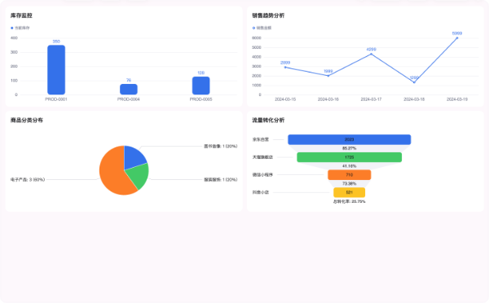Image resolution: width=489 pixels, height=303 pixels.
Task: Click the blue funnel bar showing 2023
Action: click(350, 139)
